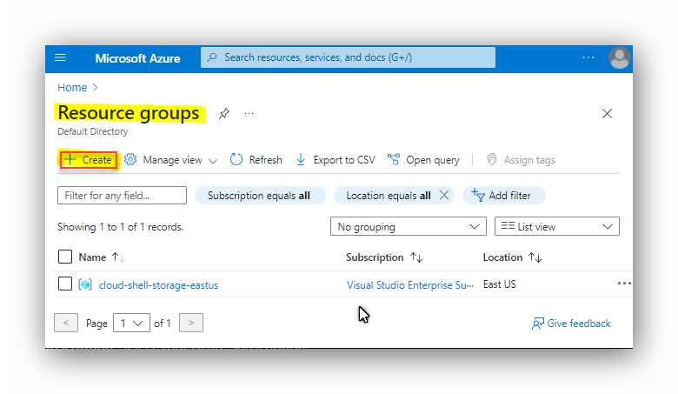Check the cloud-shell-storage-eastus row checkbox
This screenshot has height=394, width=678.
(65, 284)
